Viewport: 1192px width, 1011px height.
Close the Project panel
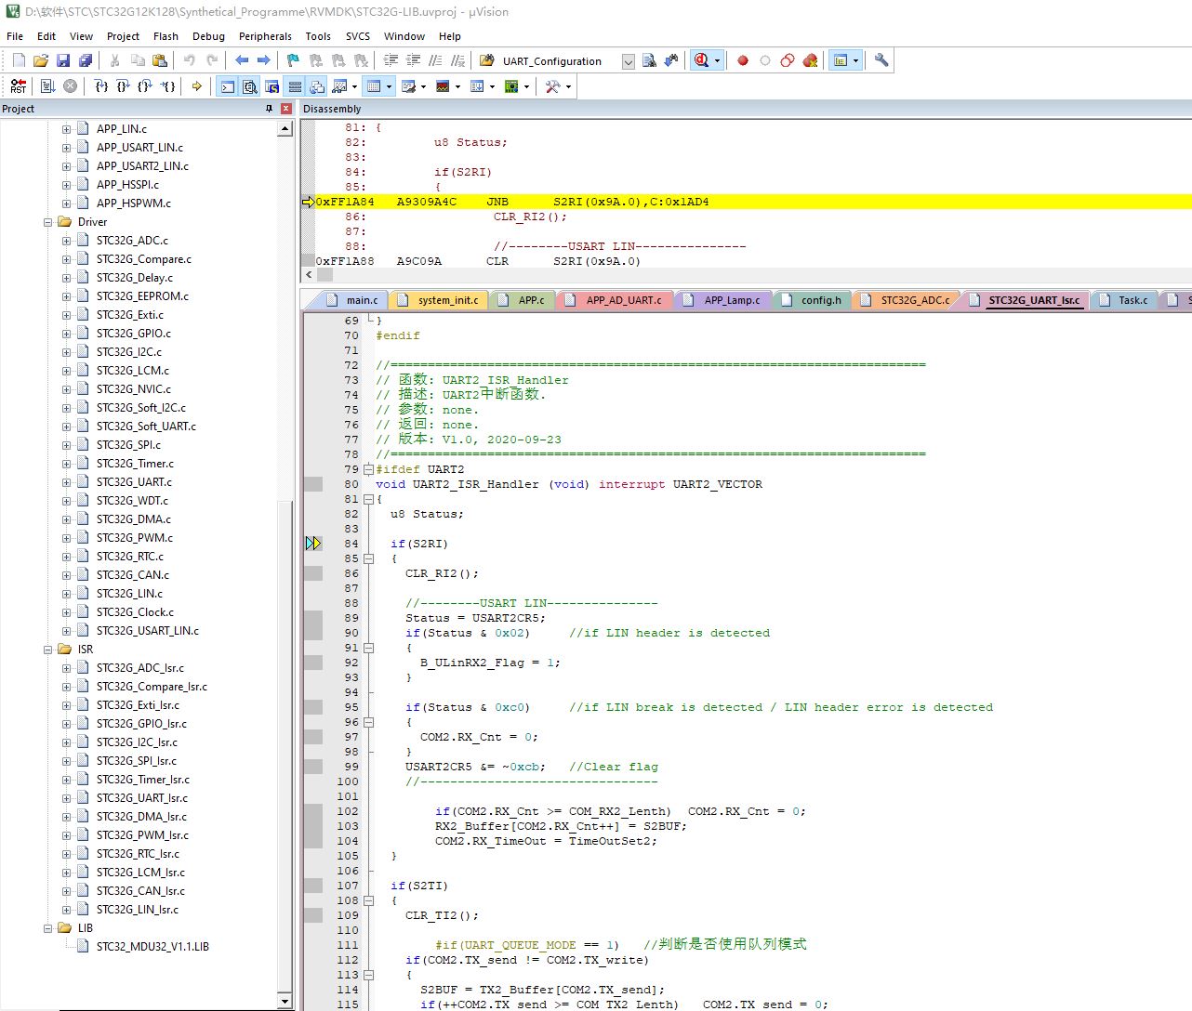tap(285, 109)
